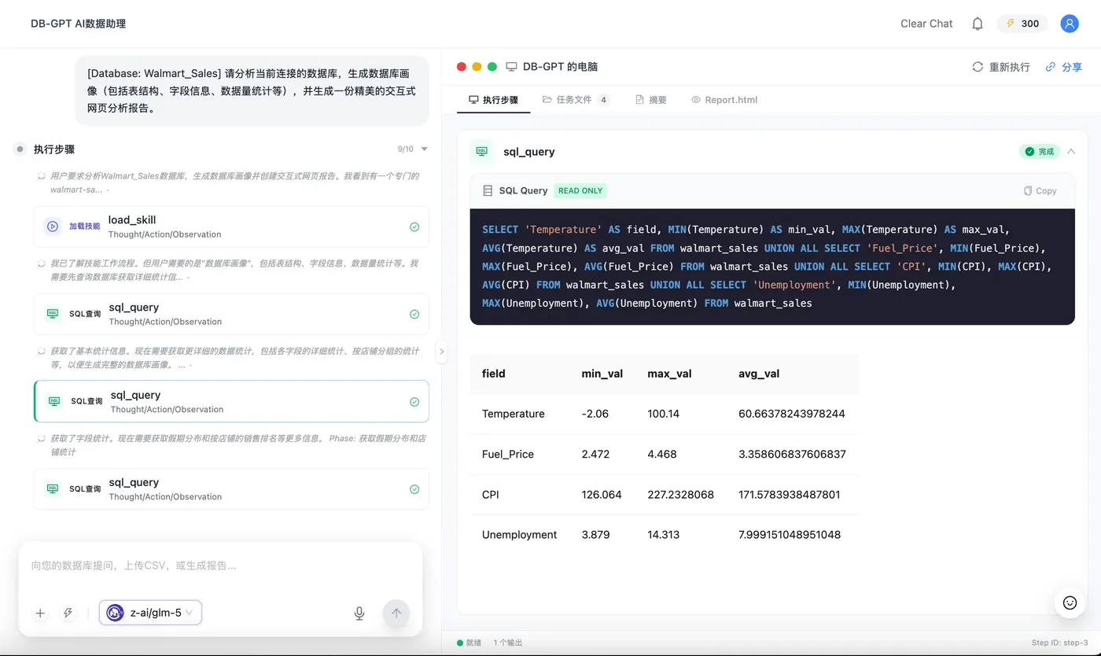Click the microphone voice input icon
This screenshot has height=656, width=1101.
pos(359,614)
